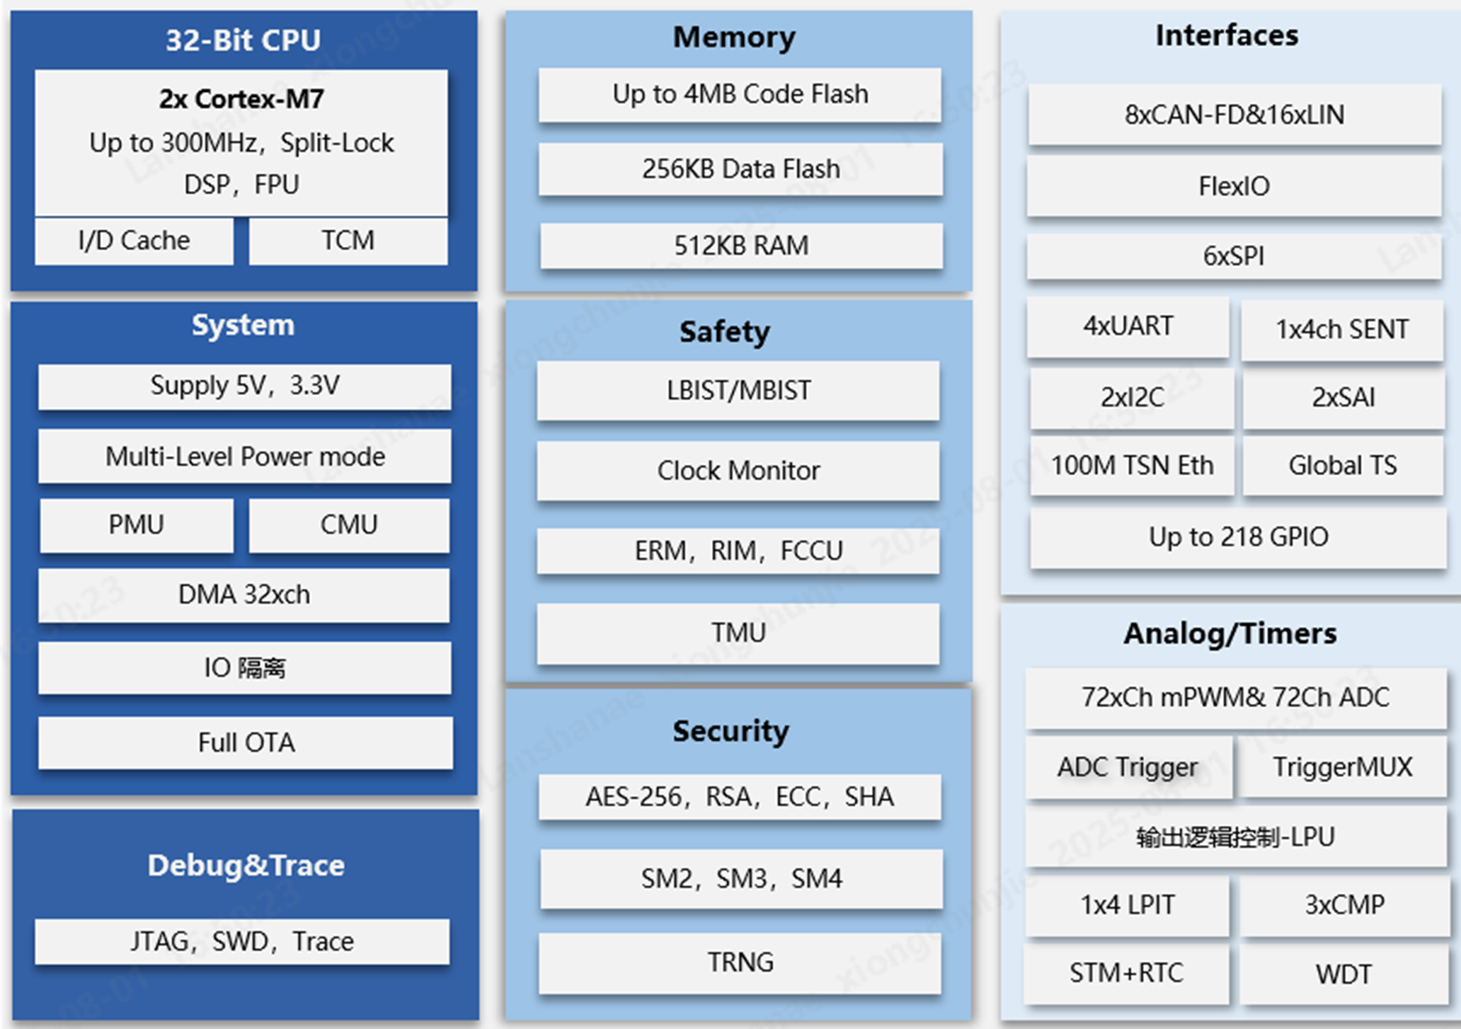The height and width of the screenshot is (1029, 1461).
Task: Select the Up to 218 GPIO block
Action: [x=1237, y=537]
